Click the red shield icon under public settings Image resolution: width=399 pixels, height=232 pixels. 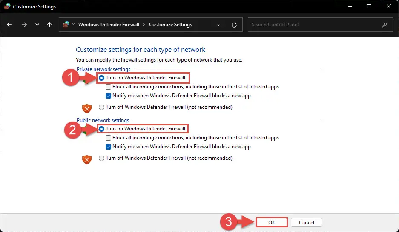click(x=87, y=160)
